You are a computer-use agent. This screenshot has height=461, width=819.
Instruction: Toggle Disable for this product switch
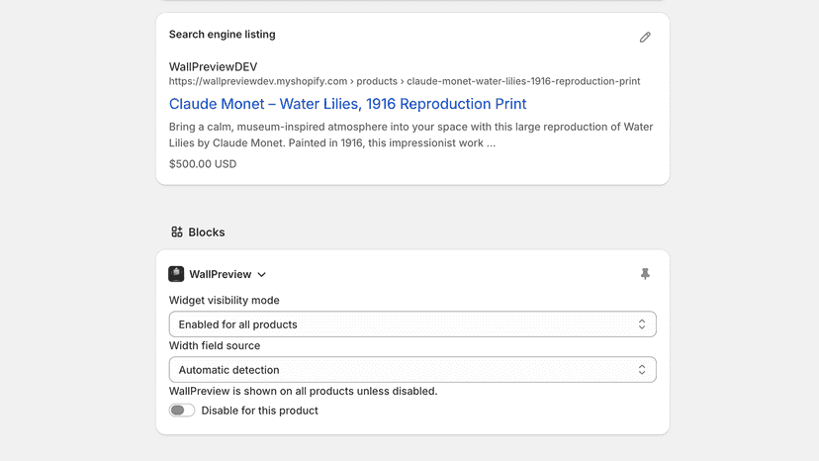pos(182,411)
